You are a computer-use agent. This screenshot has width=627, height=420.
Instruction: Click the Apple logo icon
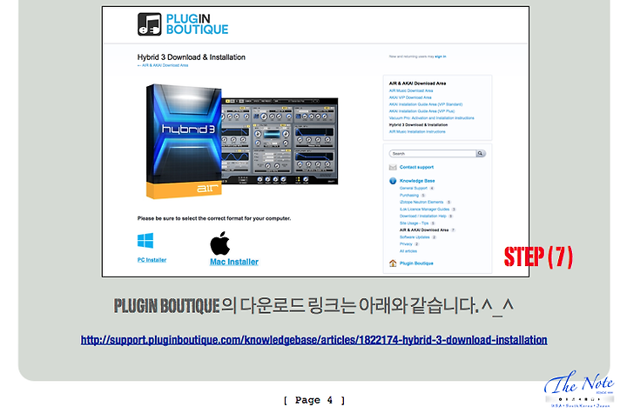(x=220, y=243)
